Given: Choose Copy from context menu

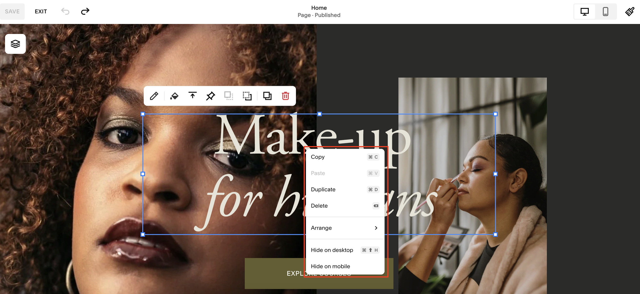Looking at the screenshot, I should point(318,157).
